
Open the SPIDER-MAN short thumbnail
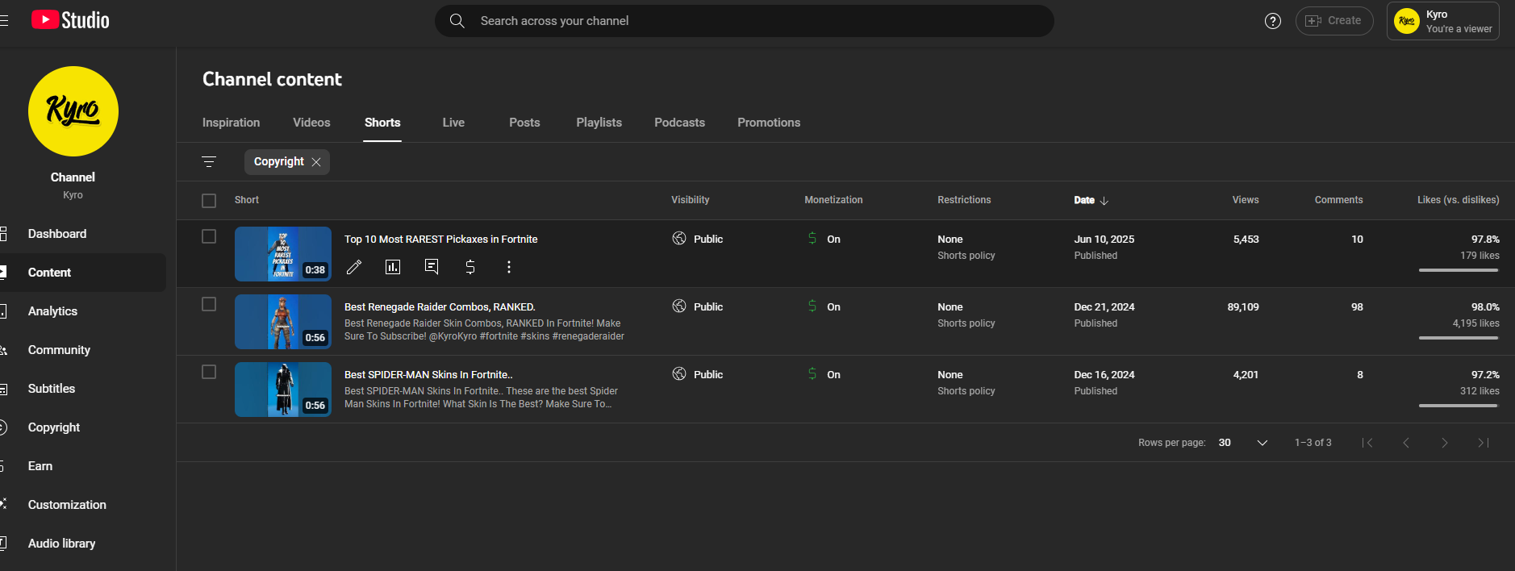[283, 390]
